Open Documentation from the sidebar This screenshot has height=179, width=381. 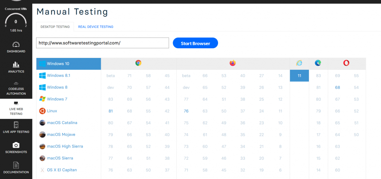[x=16, y=167]
